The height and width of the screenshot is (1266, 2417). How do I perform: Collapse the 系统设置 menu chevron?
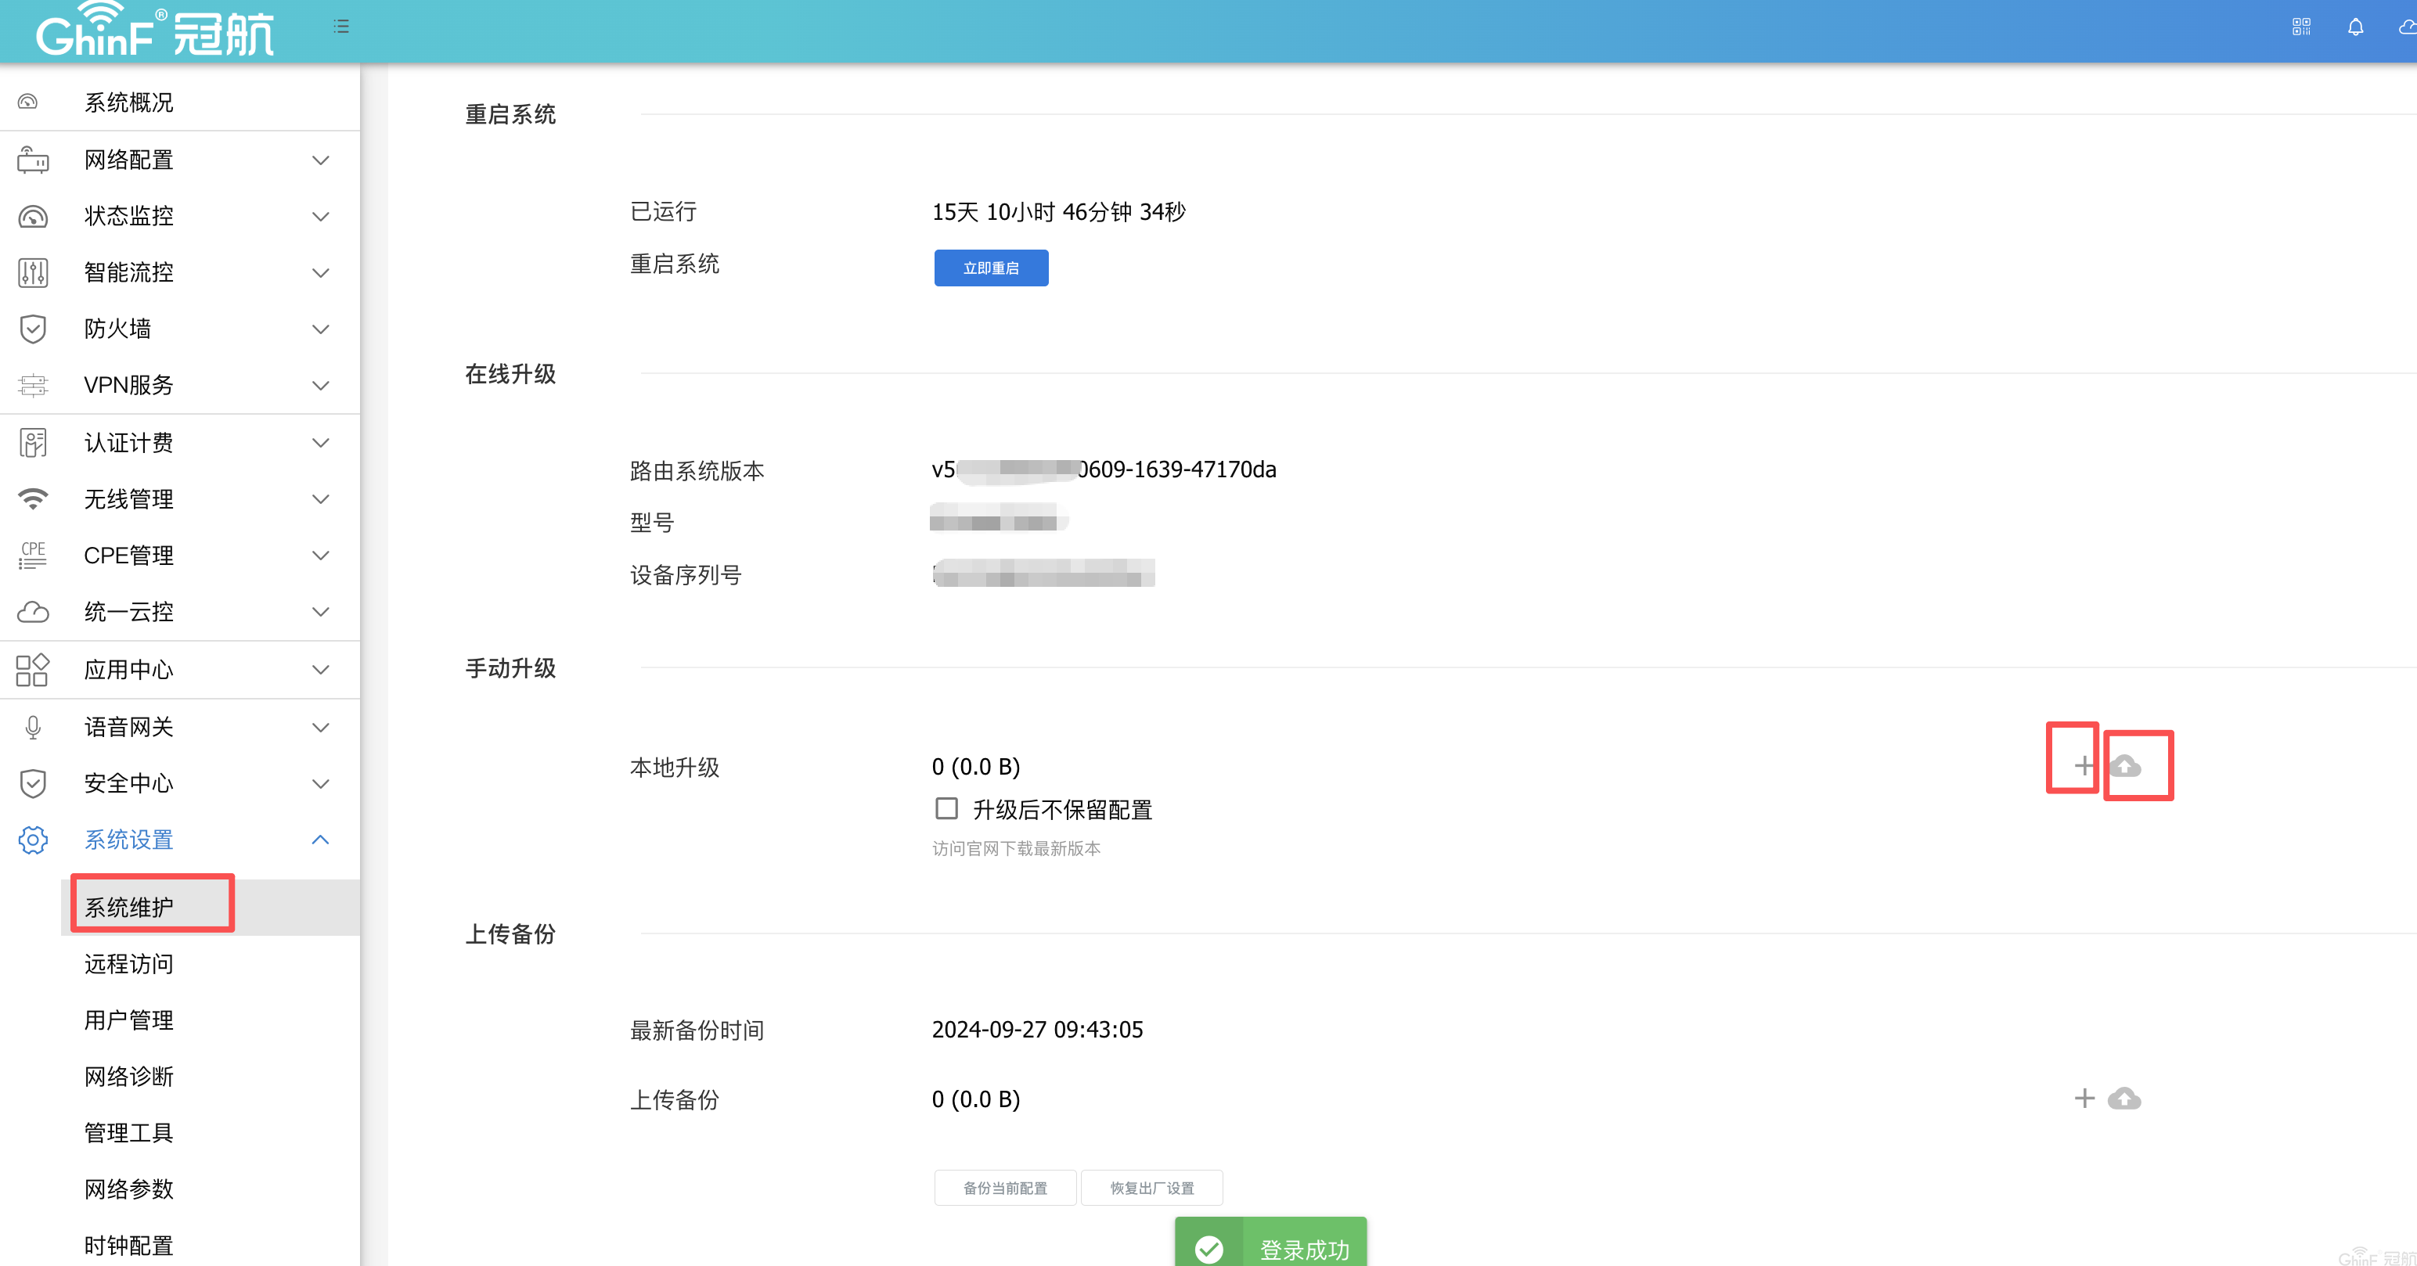(x=320, y=840)
